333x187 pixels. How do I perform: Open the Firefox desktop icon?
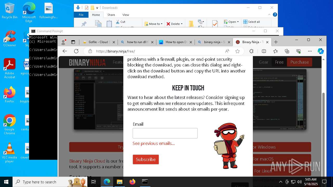tap(10, 95)
